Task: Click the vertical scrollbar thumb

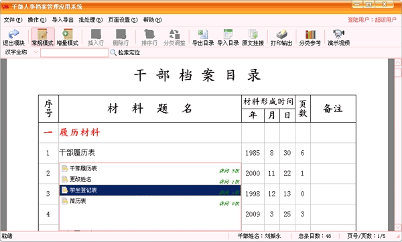Action: [398, 72]
